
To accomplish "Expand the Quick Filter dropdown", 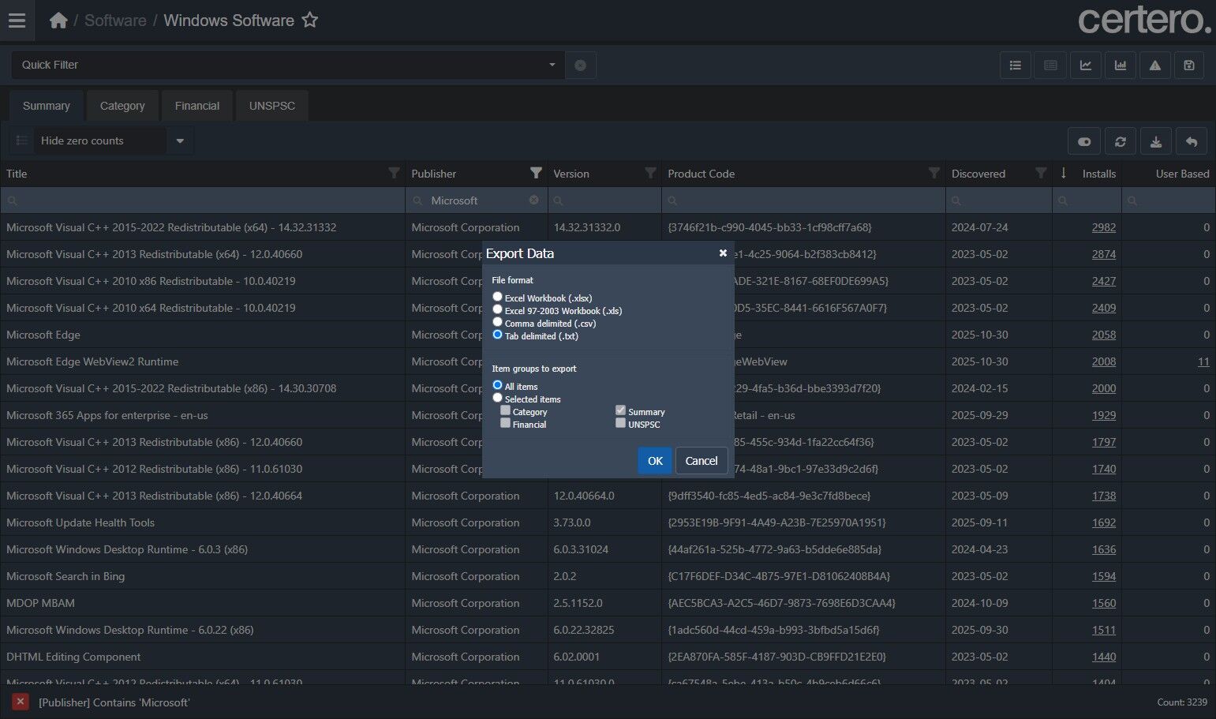I will [x=552, y=65].
